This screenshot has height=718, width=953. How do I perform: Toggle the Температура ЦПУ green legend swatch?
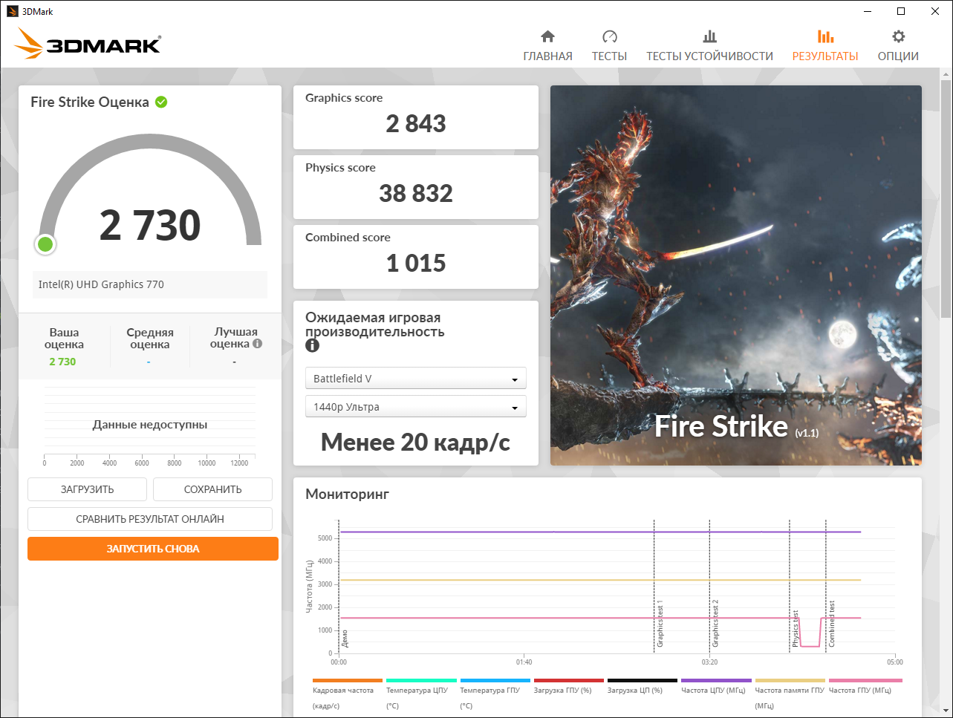click(421, 680)
